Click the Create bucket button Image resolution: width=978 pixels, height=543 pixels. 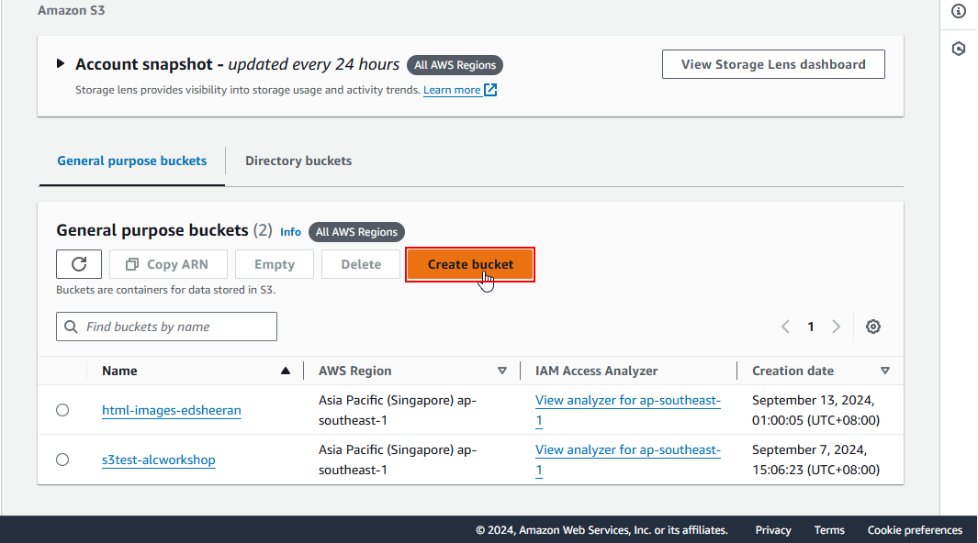coord(470,264)
